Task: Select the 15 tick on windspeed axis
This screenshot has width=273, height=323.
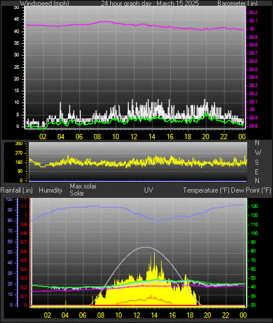Action: coord(16,91)
